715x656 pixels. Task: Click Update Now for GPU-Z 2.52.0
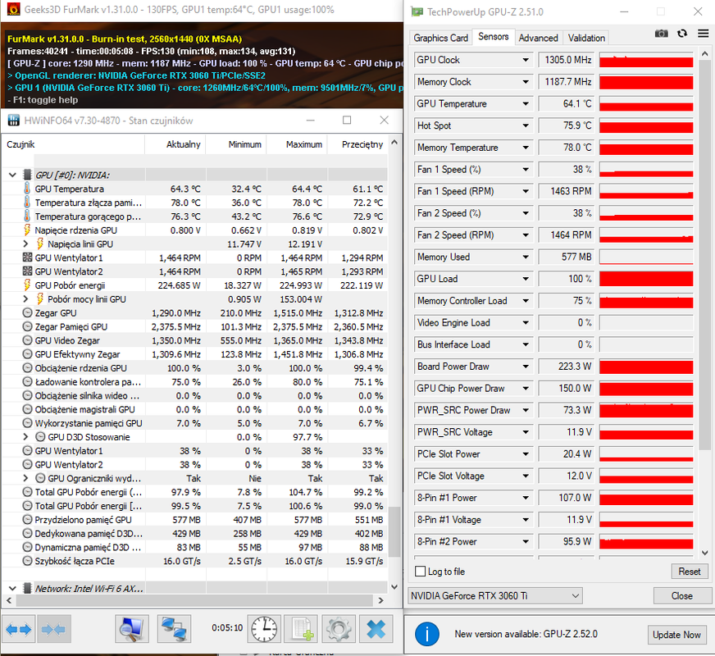click(676, 635)
